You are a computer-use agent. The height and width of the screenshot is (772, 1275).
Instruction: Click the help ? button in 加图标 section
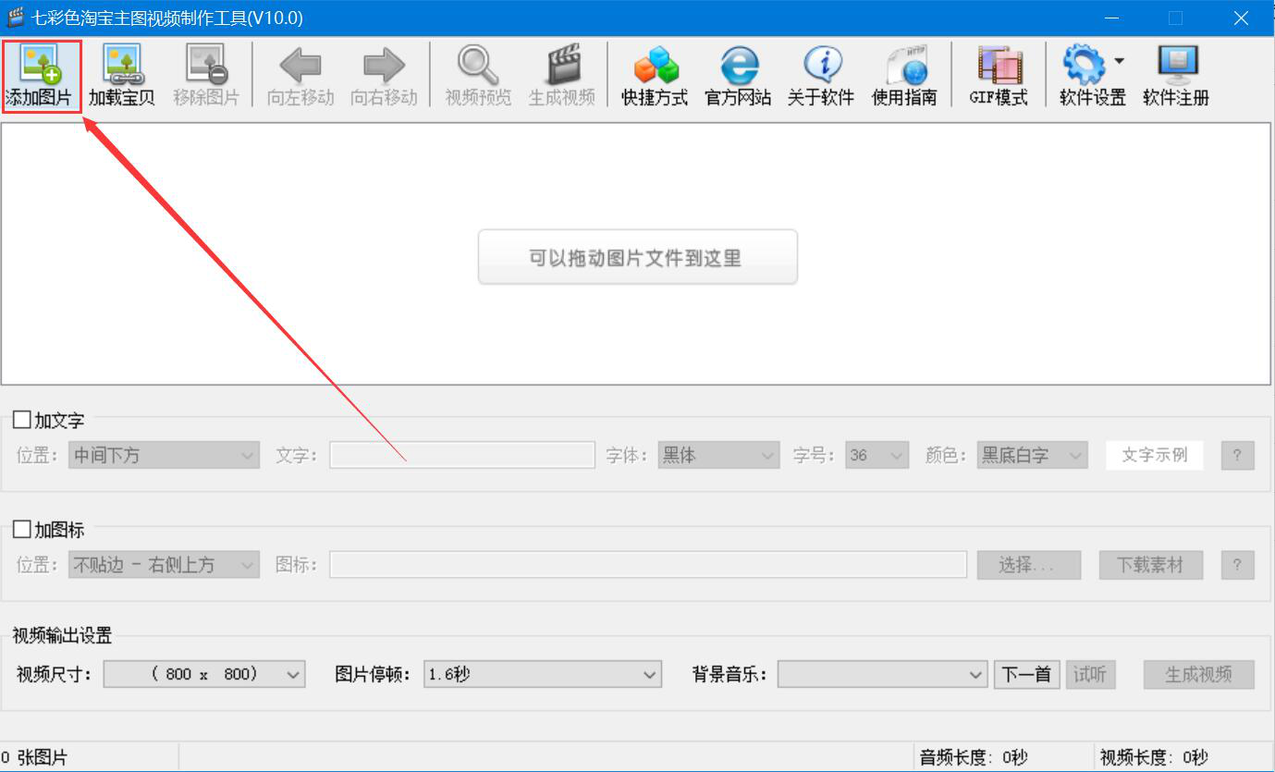pyautogui.click(x=1237, y=564)
